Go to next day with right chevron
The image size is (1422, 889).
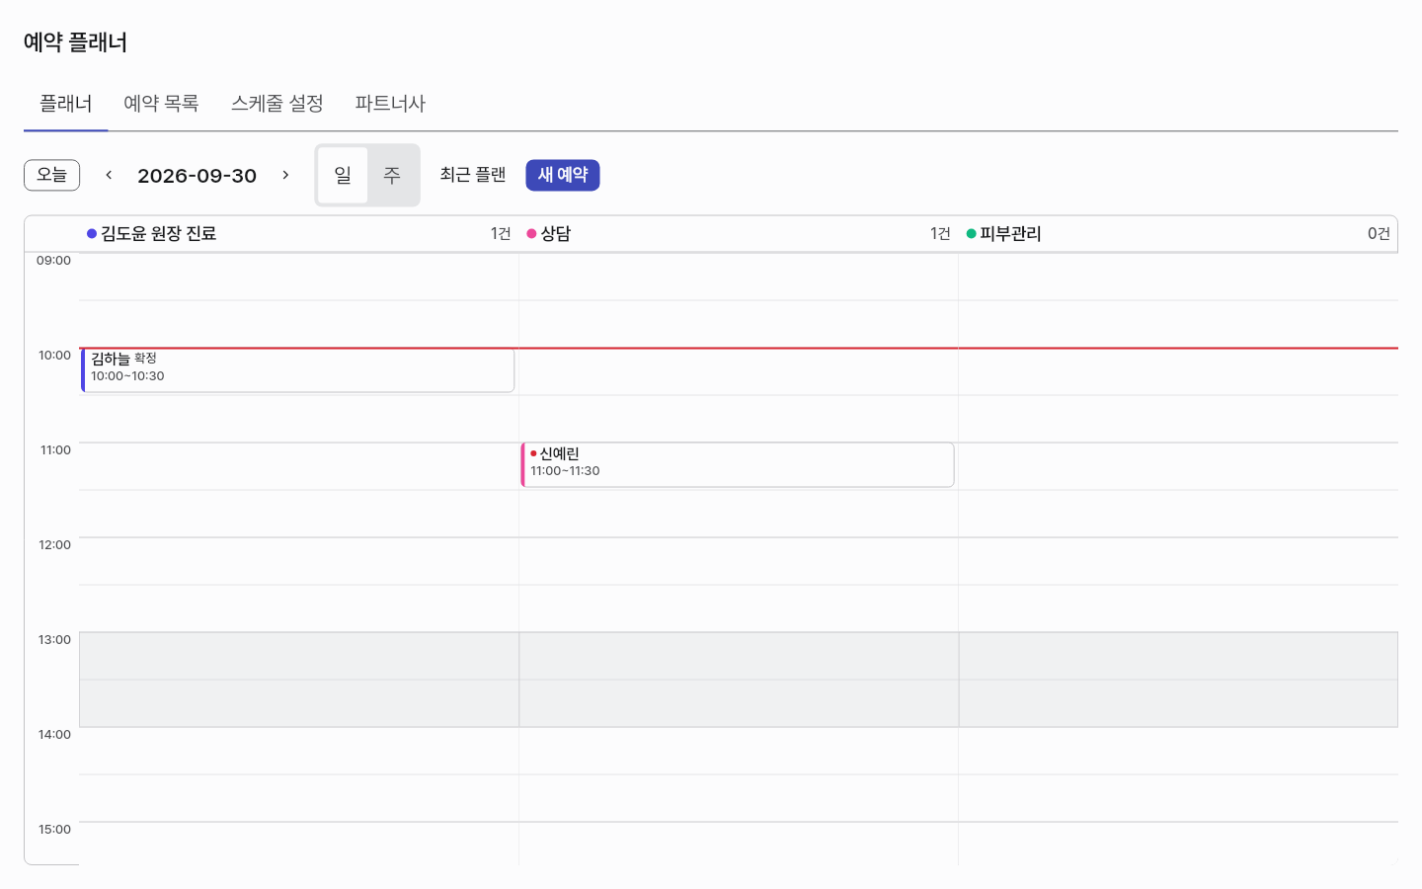(x=285, y=175)
